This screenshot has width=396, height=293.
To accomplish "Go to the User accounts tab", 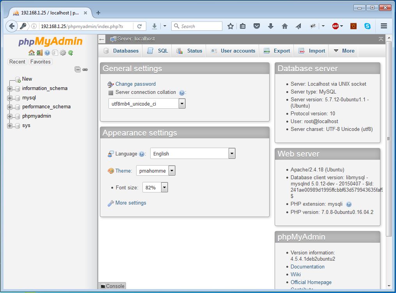I will tap(233, 51).
